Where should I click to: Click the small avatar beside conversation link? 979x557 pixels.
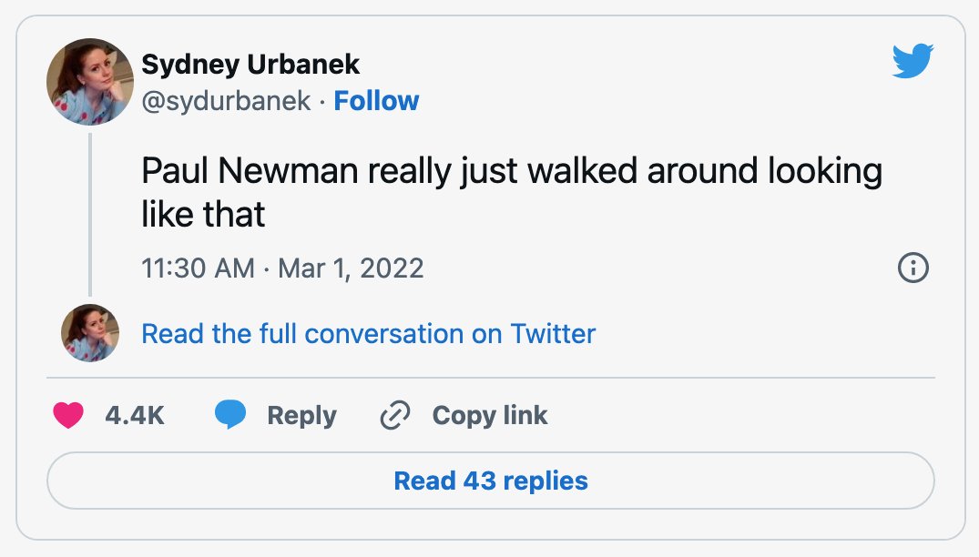(90, 333)
